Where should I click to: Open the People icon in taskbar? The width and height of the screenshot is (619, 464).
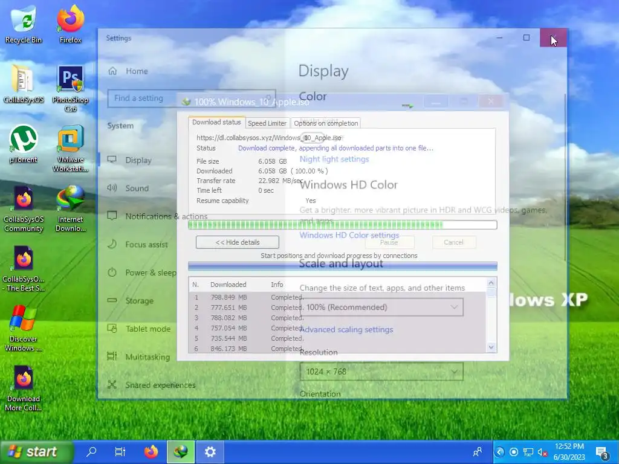tap(478, 451)
